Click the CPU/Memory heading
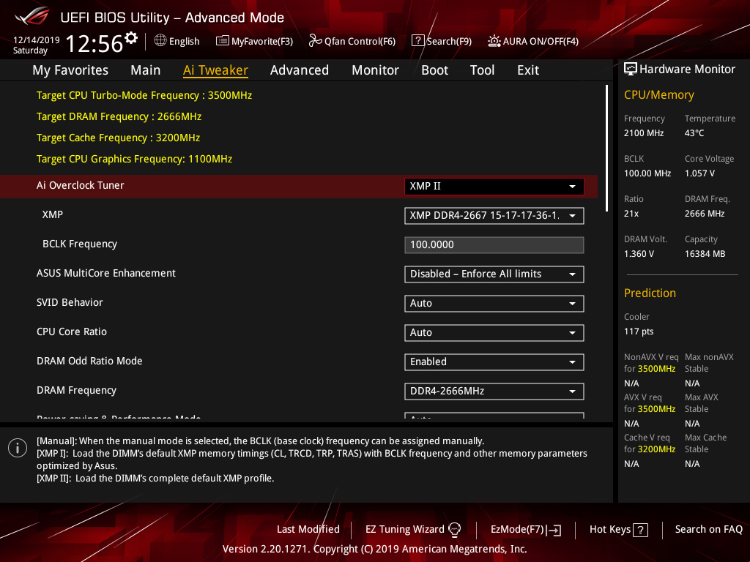 658,95
